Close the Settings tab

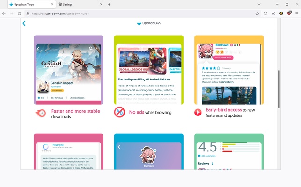101,4
